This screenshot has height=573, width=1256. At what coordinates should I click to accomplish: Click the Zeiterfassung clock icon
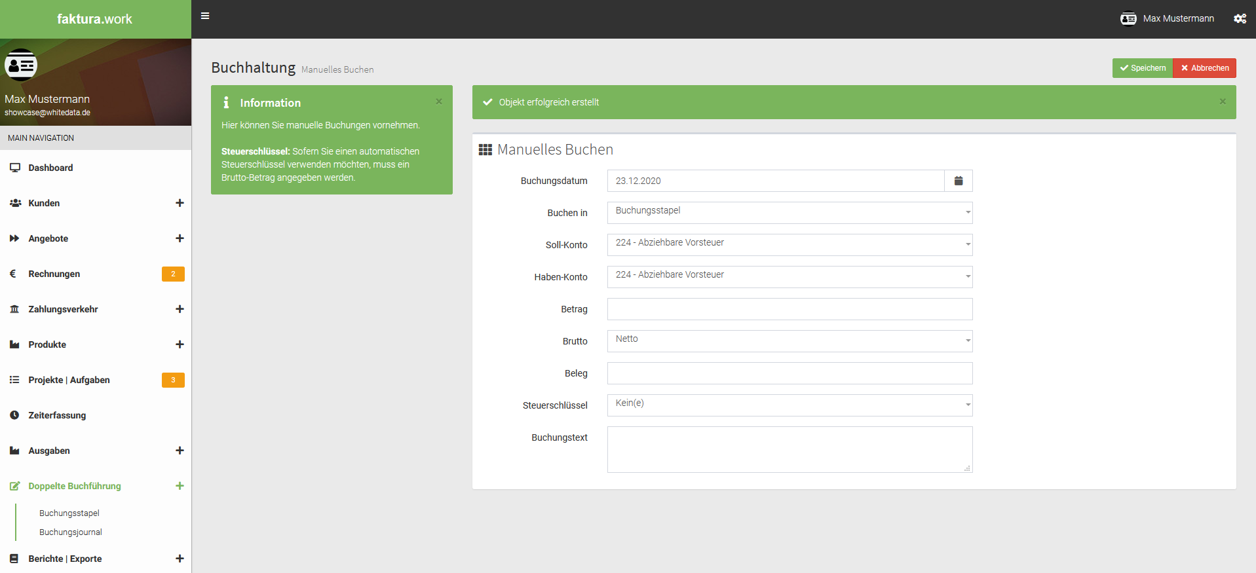pyautogui.click(x=14, y=415)
